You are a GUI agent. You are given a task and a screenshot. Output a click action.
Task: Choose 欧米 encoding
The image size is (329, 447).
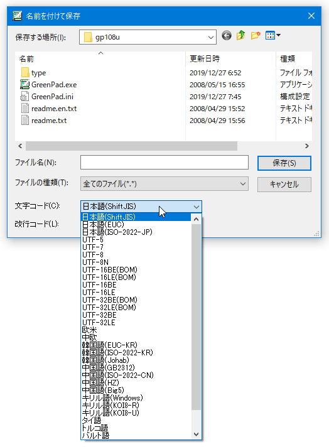tap(136, 330)
